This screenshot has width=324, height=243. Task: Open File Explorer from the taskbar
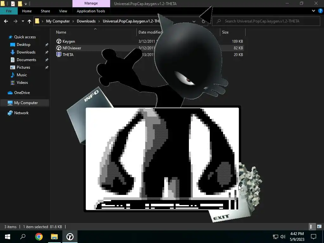pos(54,237)
